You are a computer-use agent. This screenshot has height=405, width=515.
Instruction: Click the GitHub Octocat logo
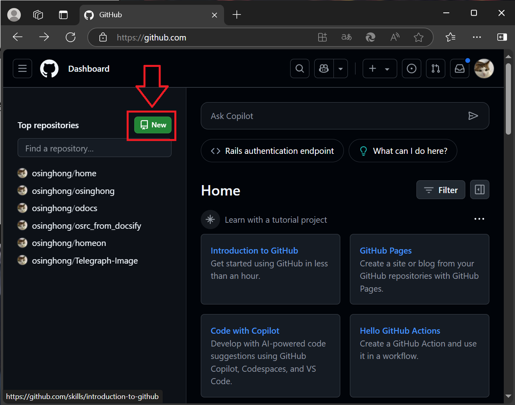point(49,69)
